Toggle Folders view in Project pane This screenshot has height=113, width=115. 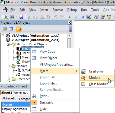tap(19, 29)
